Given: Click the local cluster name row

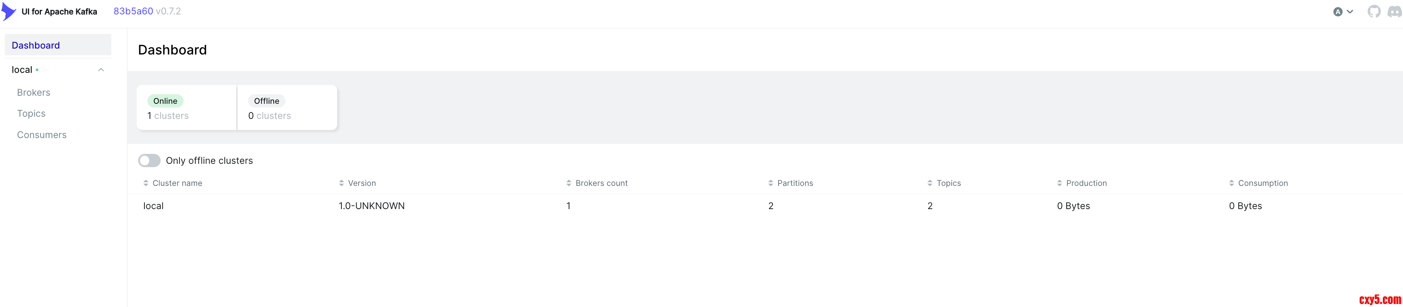Looking at the screenshot, I should (154, 206).
